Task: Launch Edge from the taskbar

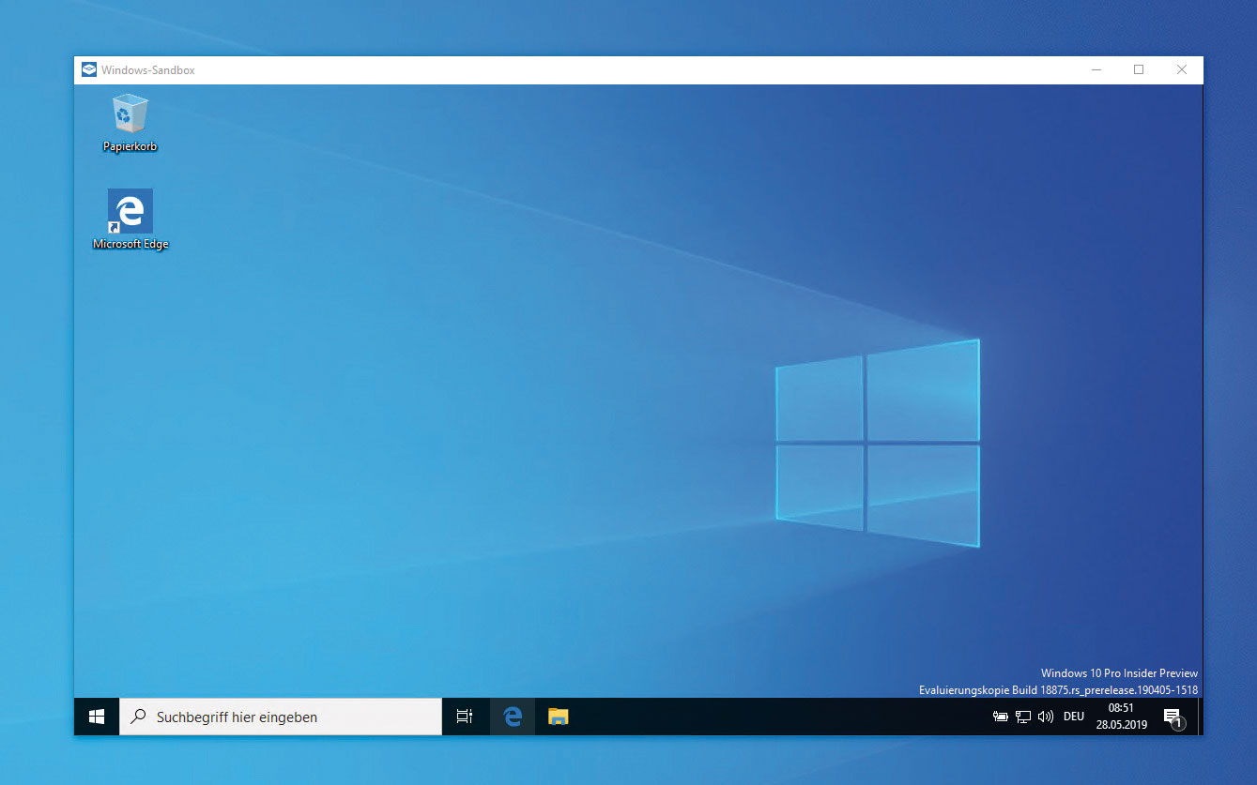Action: tap(513, 717)
